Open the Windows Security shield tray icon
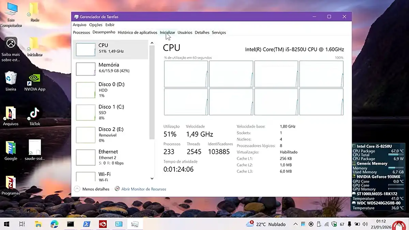The height and width of the screenshot is (230, 409). [x=334, y=224]
